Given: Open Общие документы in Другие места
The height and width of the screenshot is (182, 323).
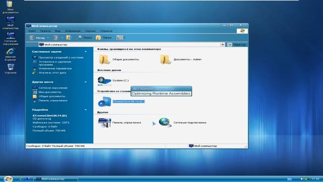Looking at the screenshot, I should (x=52, y=97).
